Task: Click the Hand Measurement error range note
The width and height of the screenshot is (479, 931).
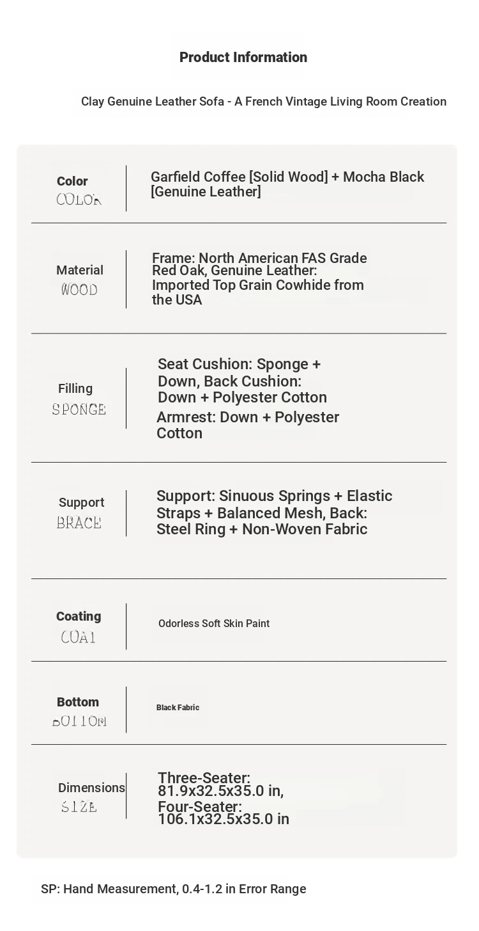Action: 174,889
